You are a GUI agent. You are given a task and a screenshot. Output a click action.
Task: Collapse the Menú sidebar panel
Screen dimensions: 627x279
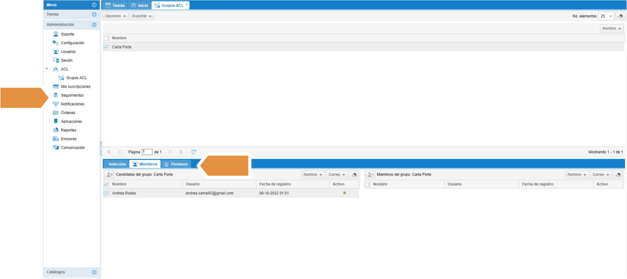click(x=94, y=5)
